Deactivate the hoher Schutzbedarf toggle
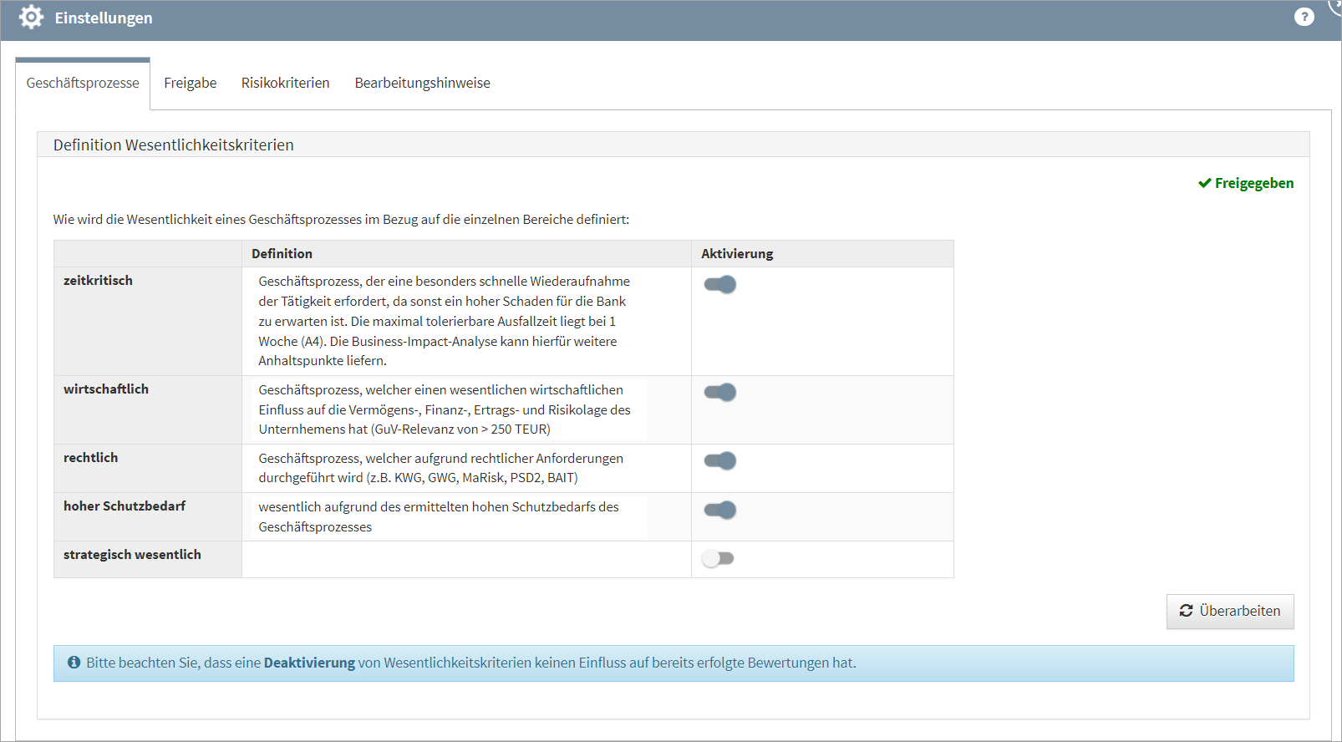Viewport: 1342px width, 742px height. 719,511
